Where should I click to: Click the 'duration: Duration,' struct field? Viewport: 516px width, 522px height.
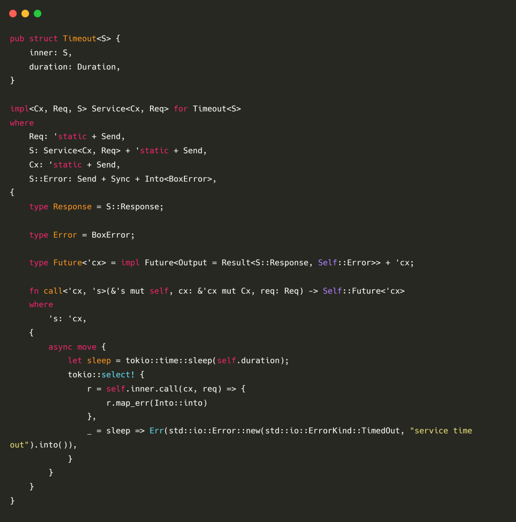[x=75, y=67]
